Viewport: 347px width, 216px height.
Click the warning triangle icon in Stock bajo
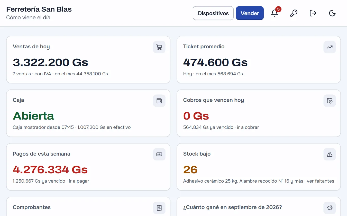[330, 154]
